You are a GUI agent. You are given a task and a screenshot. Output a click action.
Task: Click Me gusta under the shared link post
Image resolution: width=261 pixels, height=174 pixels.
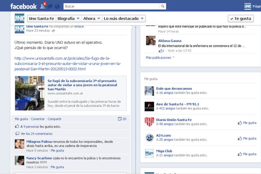pos(21,119)
